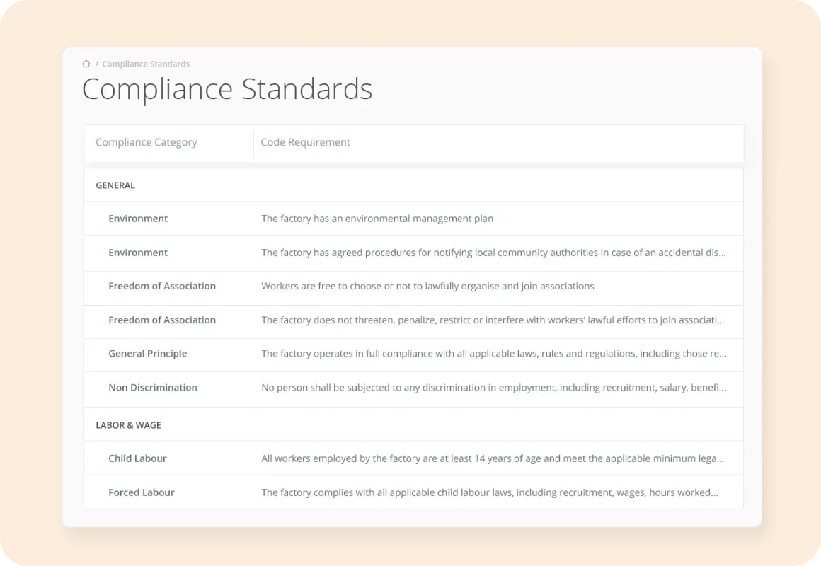Open the Compliance Standards breadcrumb link
This screenshot has height=566, width=821.
(x=146, y=64)
